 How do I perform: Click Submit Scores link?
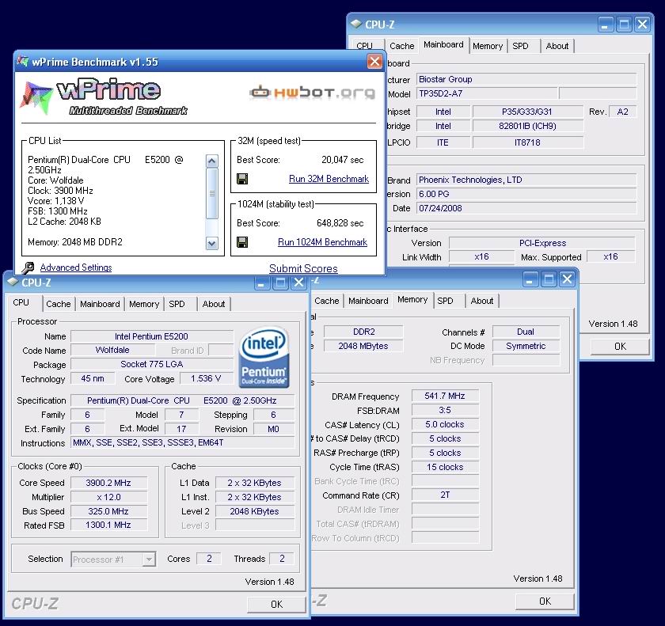(x=304, y=268)
